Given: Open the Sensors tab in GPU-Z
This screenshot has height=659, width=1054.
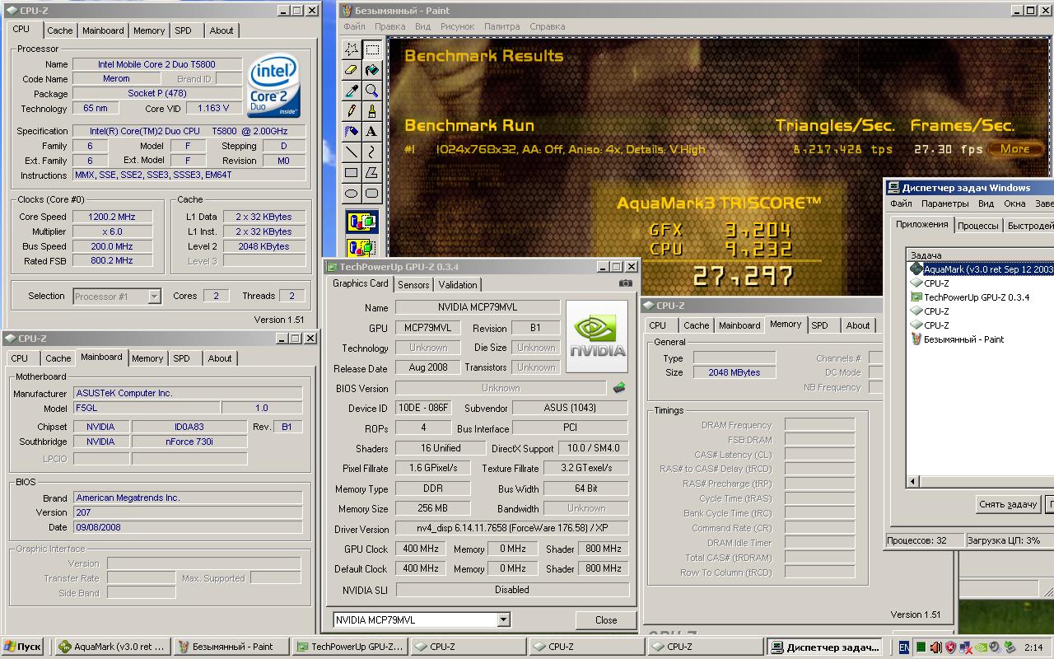Looking at the screenshot, I should (413, 285).
